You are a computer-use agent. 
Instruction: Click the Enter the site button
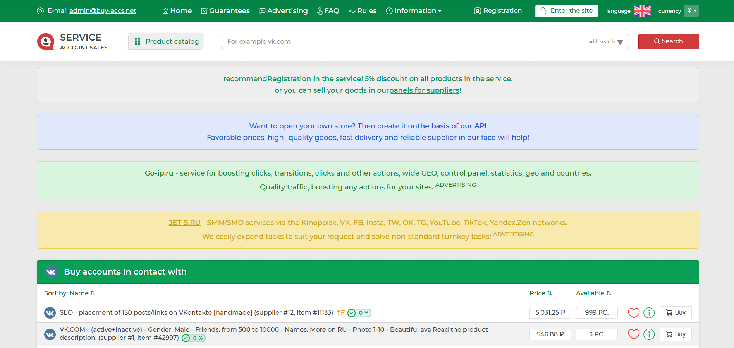pyautogui.click(x=566, y=11)
